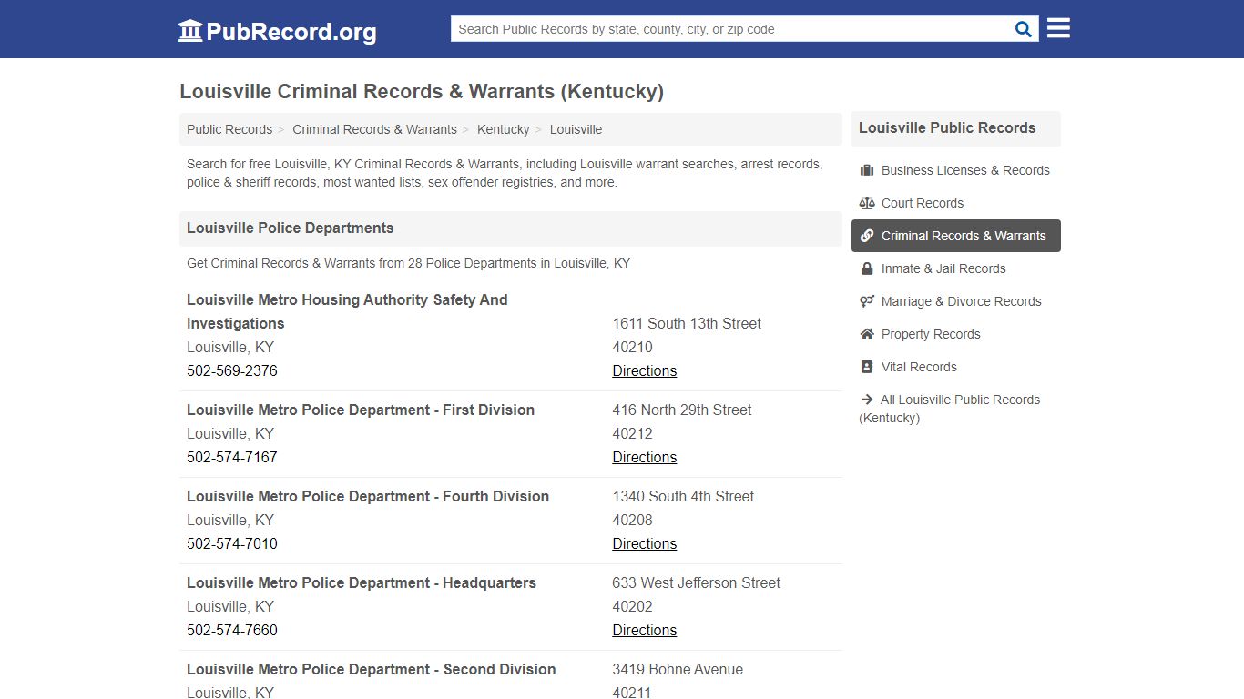The width and height of the screenshot is (1244, 699).
Task: Click zip code 40210
Action: coord(632,347)
